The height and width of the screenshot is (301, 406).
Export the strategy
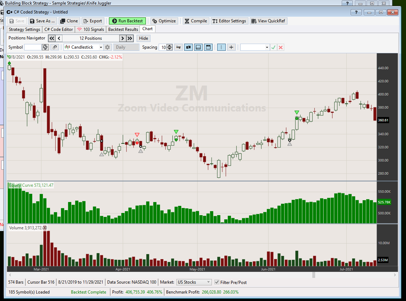93,21
